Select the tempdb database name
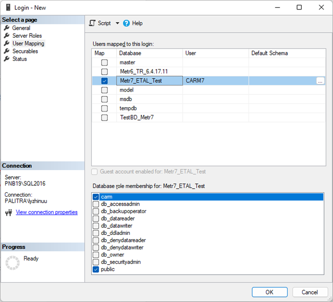Viewport: 333px width, 302px height. coord(128,108)
